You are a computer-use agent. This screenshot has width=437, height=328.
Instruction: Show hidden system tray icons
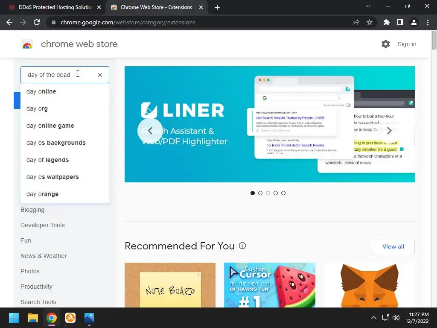point(374,318)
